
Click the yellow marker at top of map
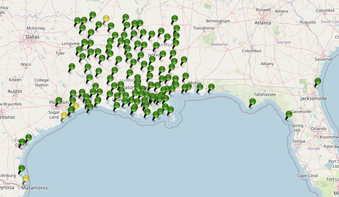pyautogui.click(x=106, y=18)
